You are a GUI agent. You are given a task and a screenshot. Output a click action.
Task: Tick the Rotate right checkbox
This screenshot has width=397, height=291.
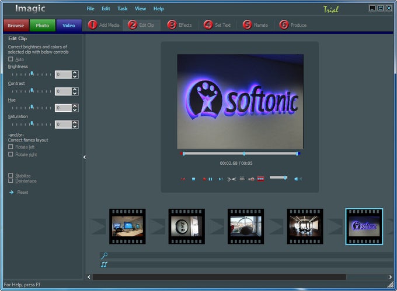[x=11, y=154]
